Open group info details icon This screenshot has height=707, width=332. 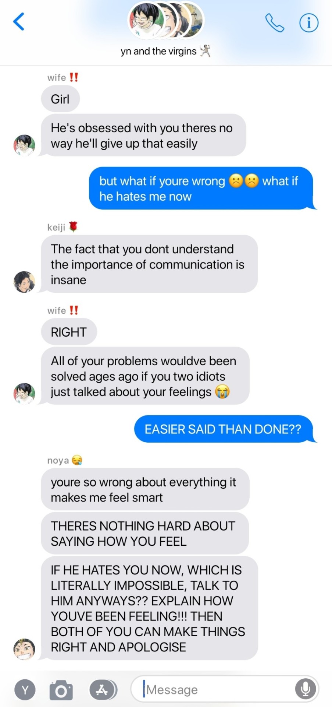308,23
